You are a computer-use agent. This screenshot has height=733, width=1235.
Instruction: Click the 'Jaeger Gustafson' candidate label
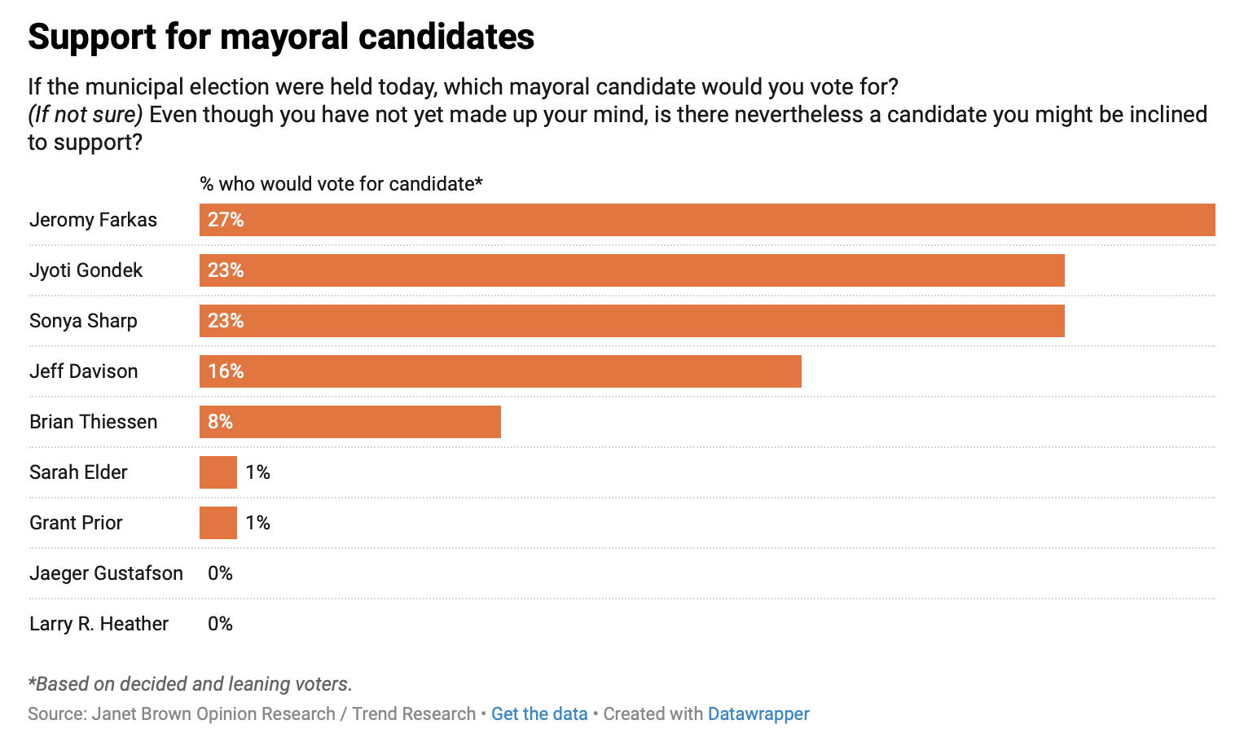(106, 573)
